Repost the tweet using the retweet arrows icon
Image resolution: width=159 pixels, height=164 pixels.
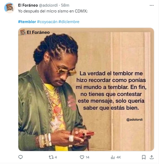coord(51,157)
